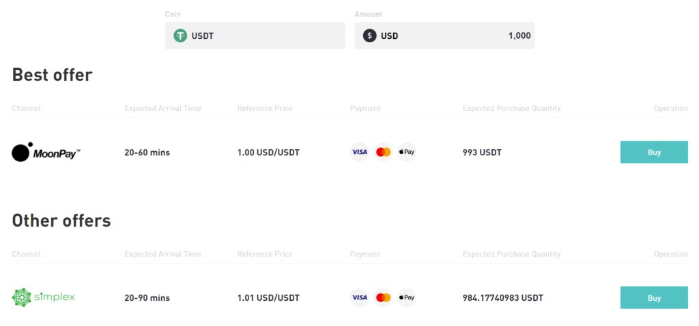
Task: Select the Mastercard icon in MoonPay row
Action: click(383, 152)
